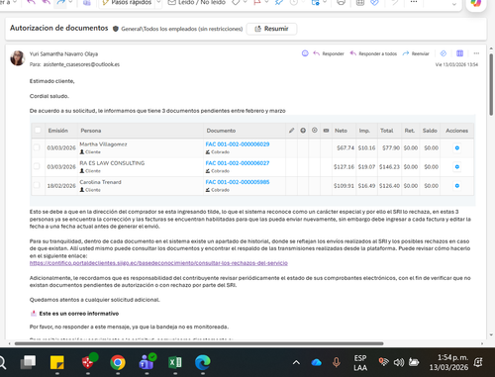This screenshot has width=495, height=377.
Task: Click the categorize tag icon
Action: [x=236, y=3]
